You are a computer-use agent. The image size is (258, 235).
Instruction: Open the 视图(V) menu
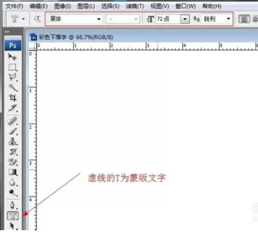point(160,6)
